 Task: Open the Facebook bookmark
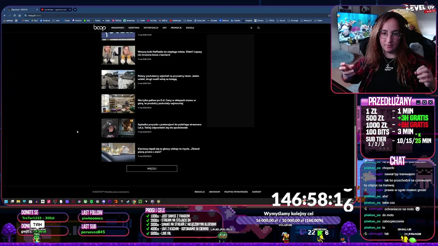[45, 20]
